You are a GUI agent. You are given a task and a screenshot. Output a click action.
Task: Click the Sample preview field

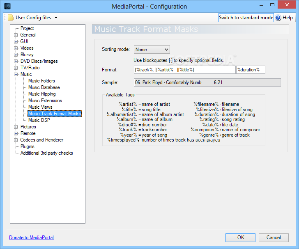[207, 82]
